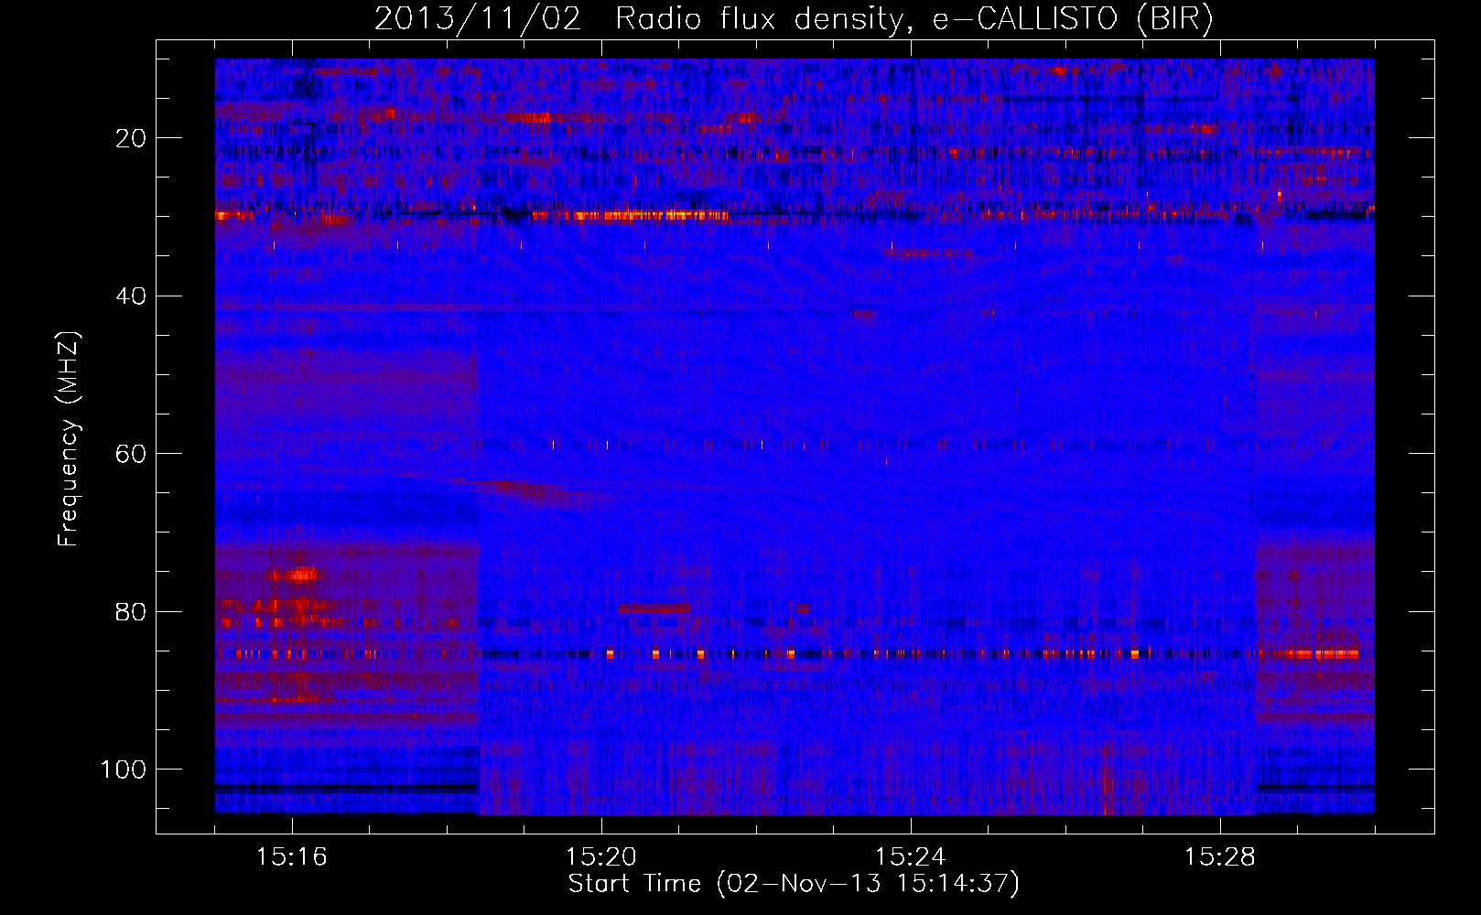
Task: Click the '15:16' time tick label
Action: [292, 857]
